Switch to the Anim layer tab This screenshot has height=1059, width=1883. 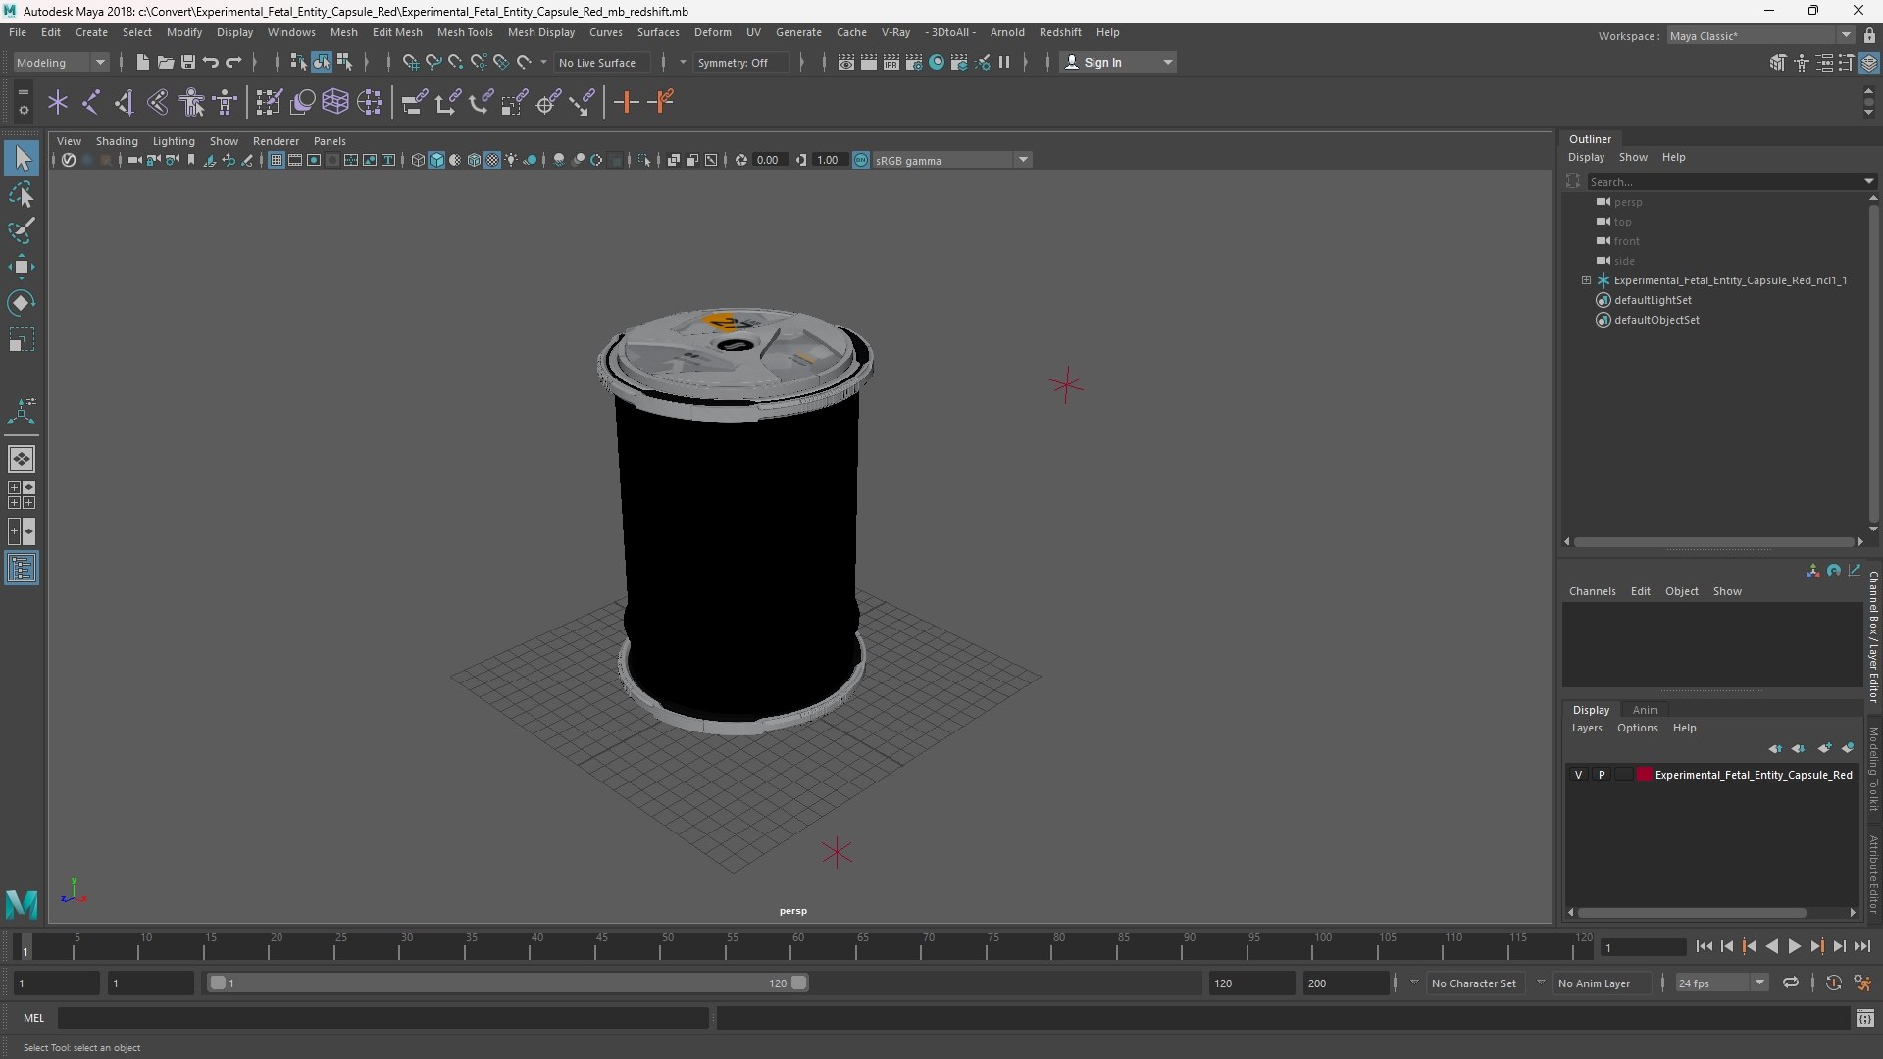[1645, 710]
